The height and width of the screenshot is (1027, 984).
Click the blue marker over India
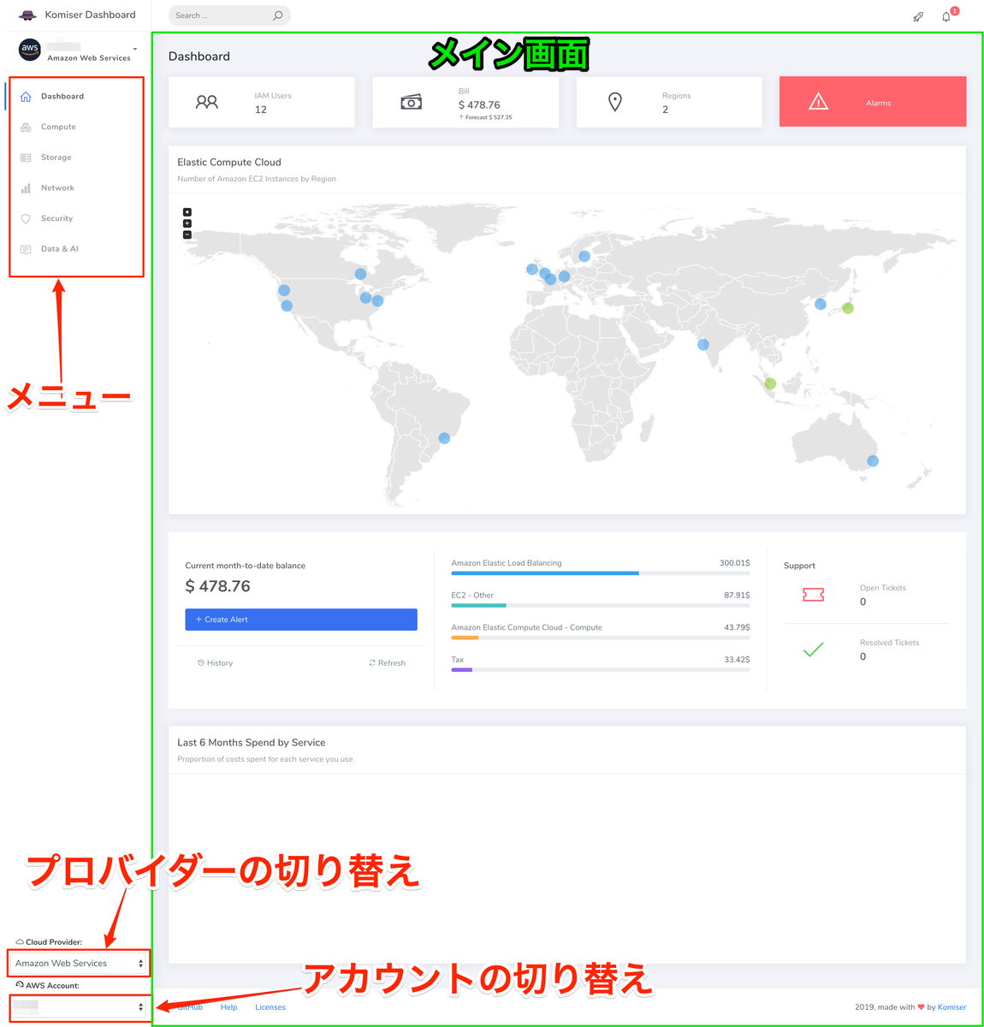(703, 345)
